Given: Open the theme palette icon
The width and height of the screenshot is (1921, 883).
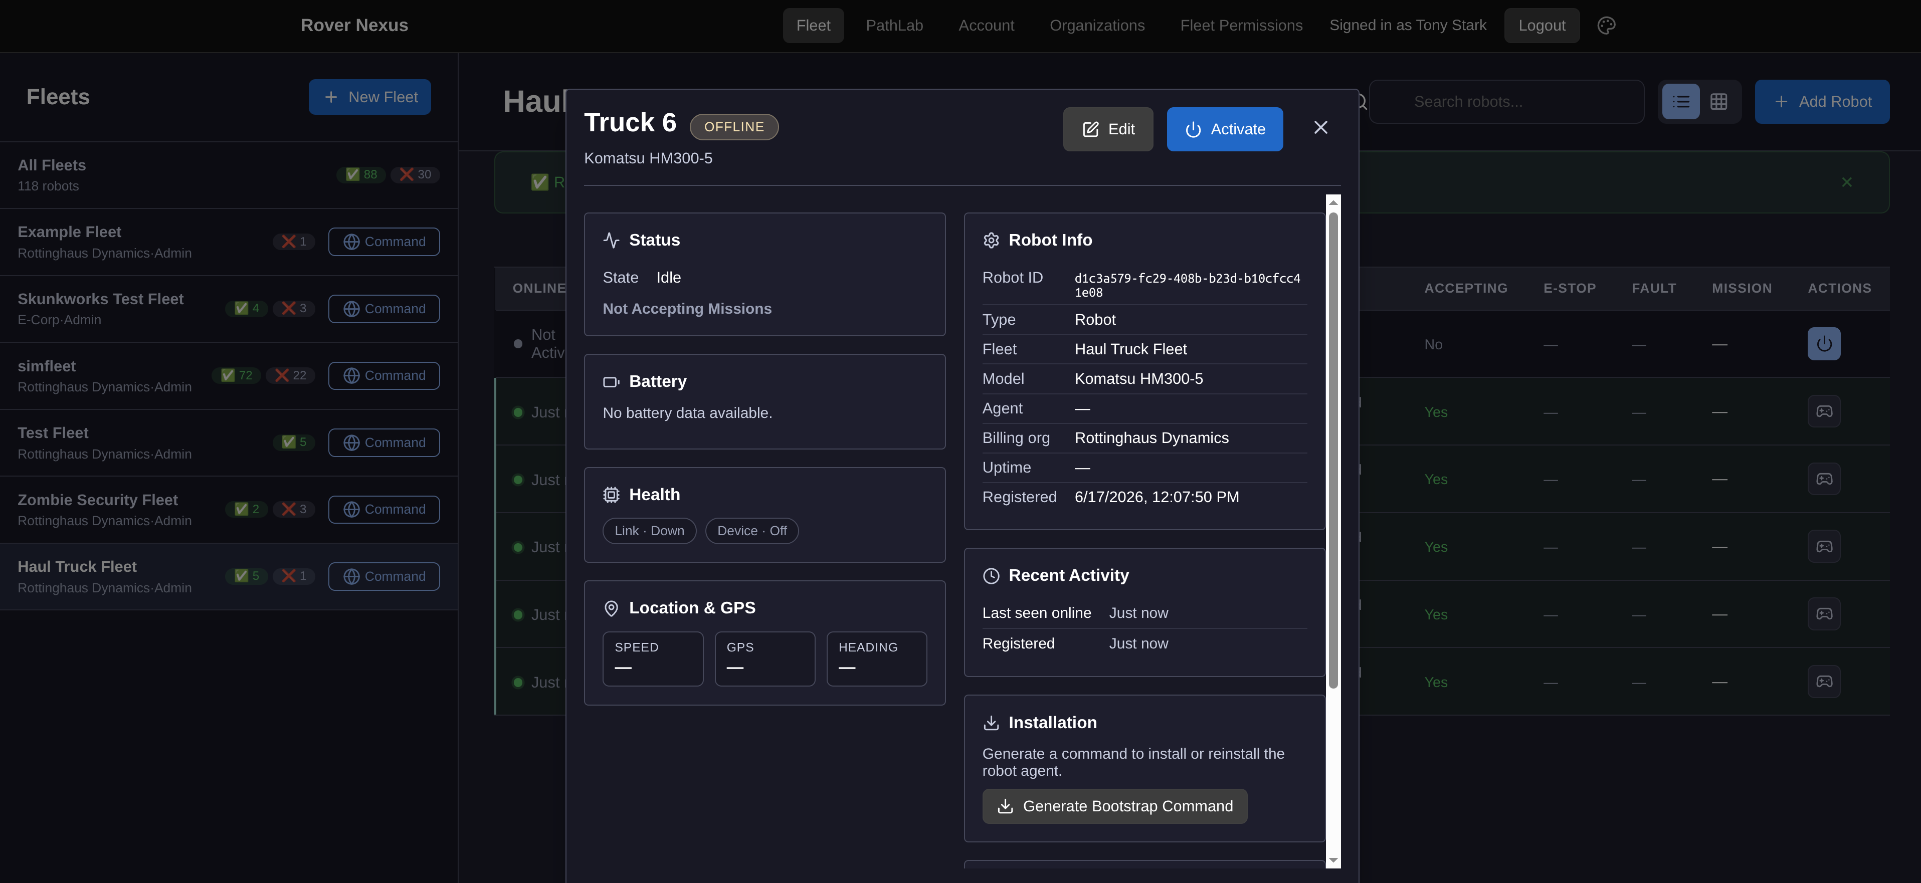Looking at the screenshot, I should click(1606, 26).
